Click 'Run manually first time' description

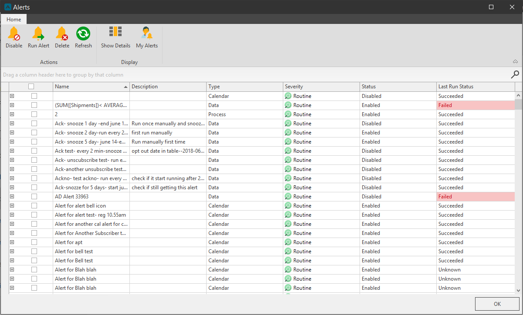[168, 142]
